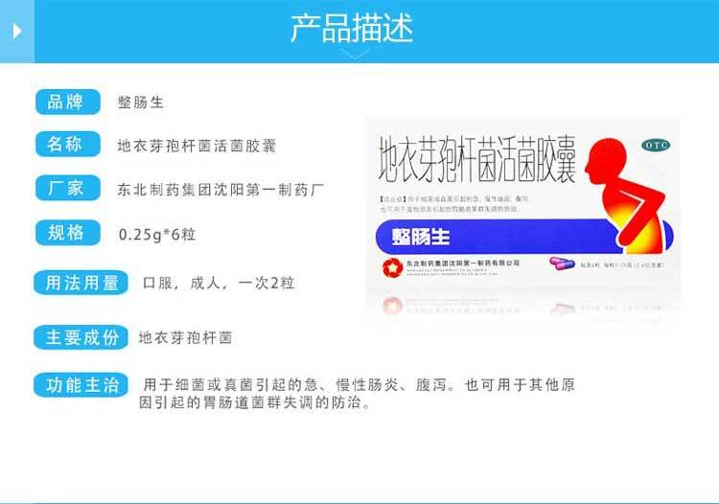Screen dimensions: 719x504
Task: Select the 品牌 label badge
Action: point(68,102)
